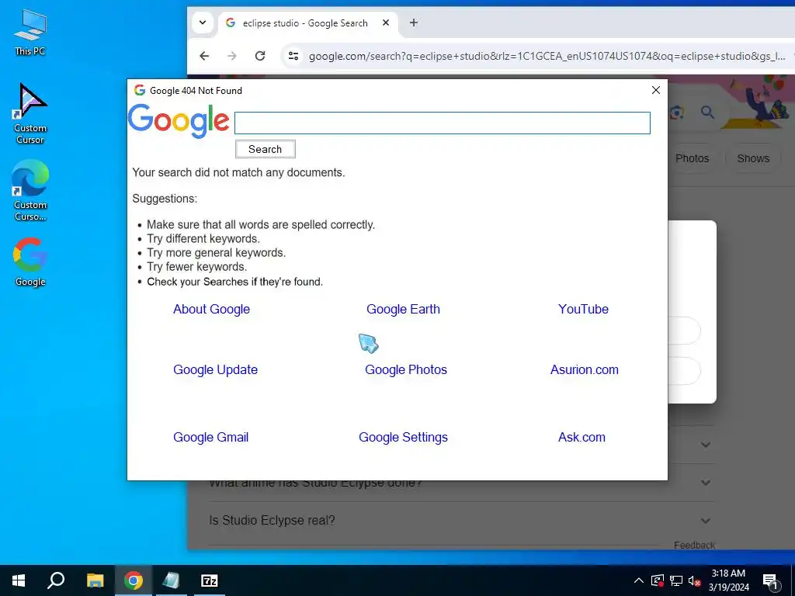Open the About Google link

[211, 309]
